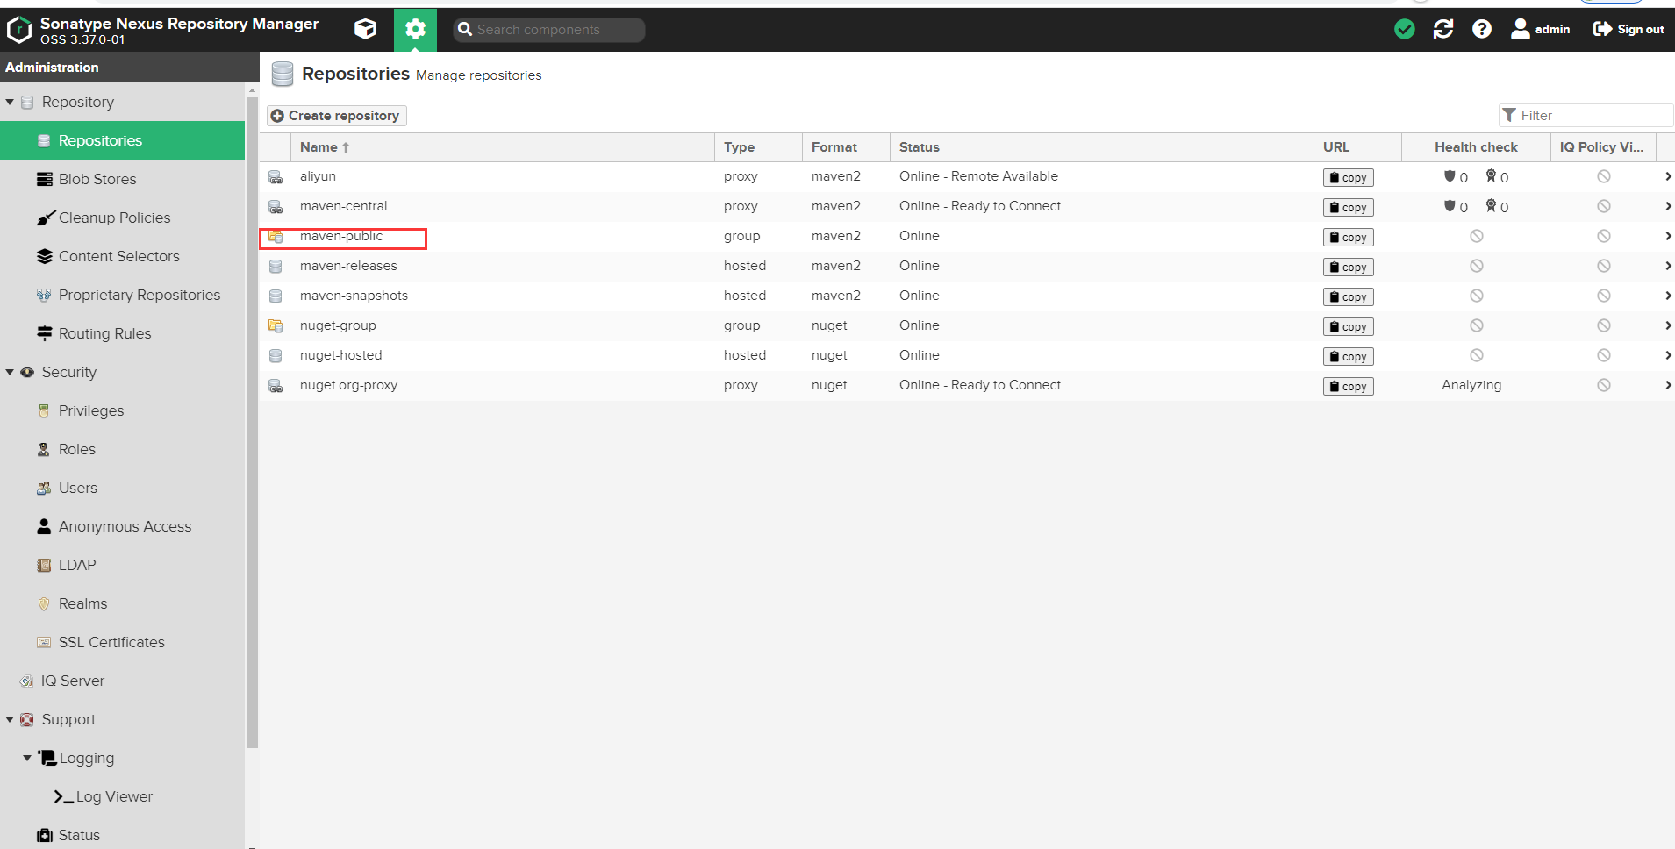Open the Administration gear icon
This screenshot has height=849, width=1675.
click(415, 29)
